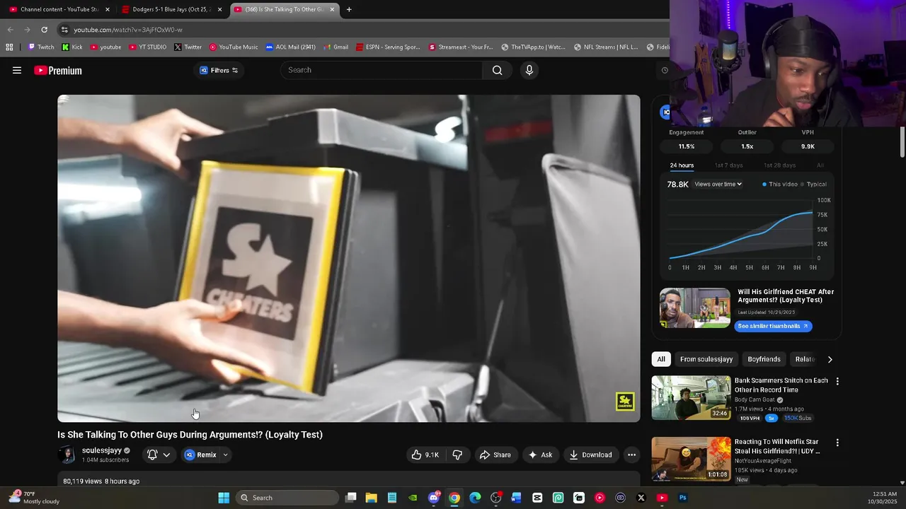Click the Ask button
Screen dimensions: 906x509
click(540, 455)
